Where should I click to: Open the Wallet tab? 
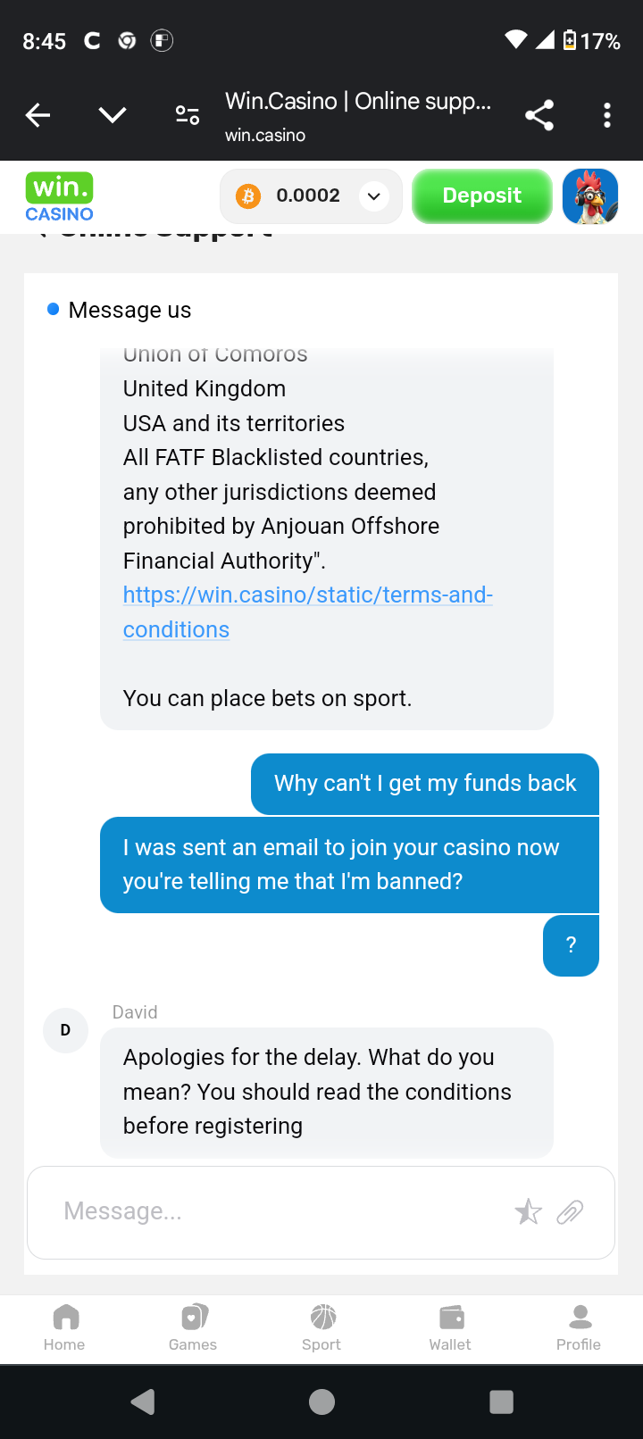pos(450,1327)
